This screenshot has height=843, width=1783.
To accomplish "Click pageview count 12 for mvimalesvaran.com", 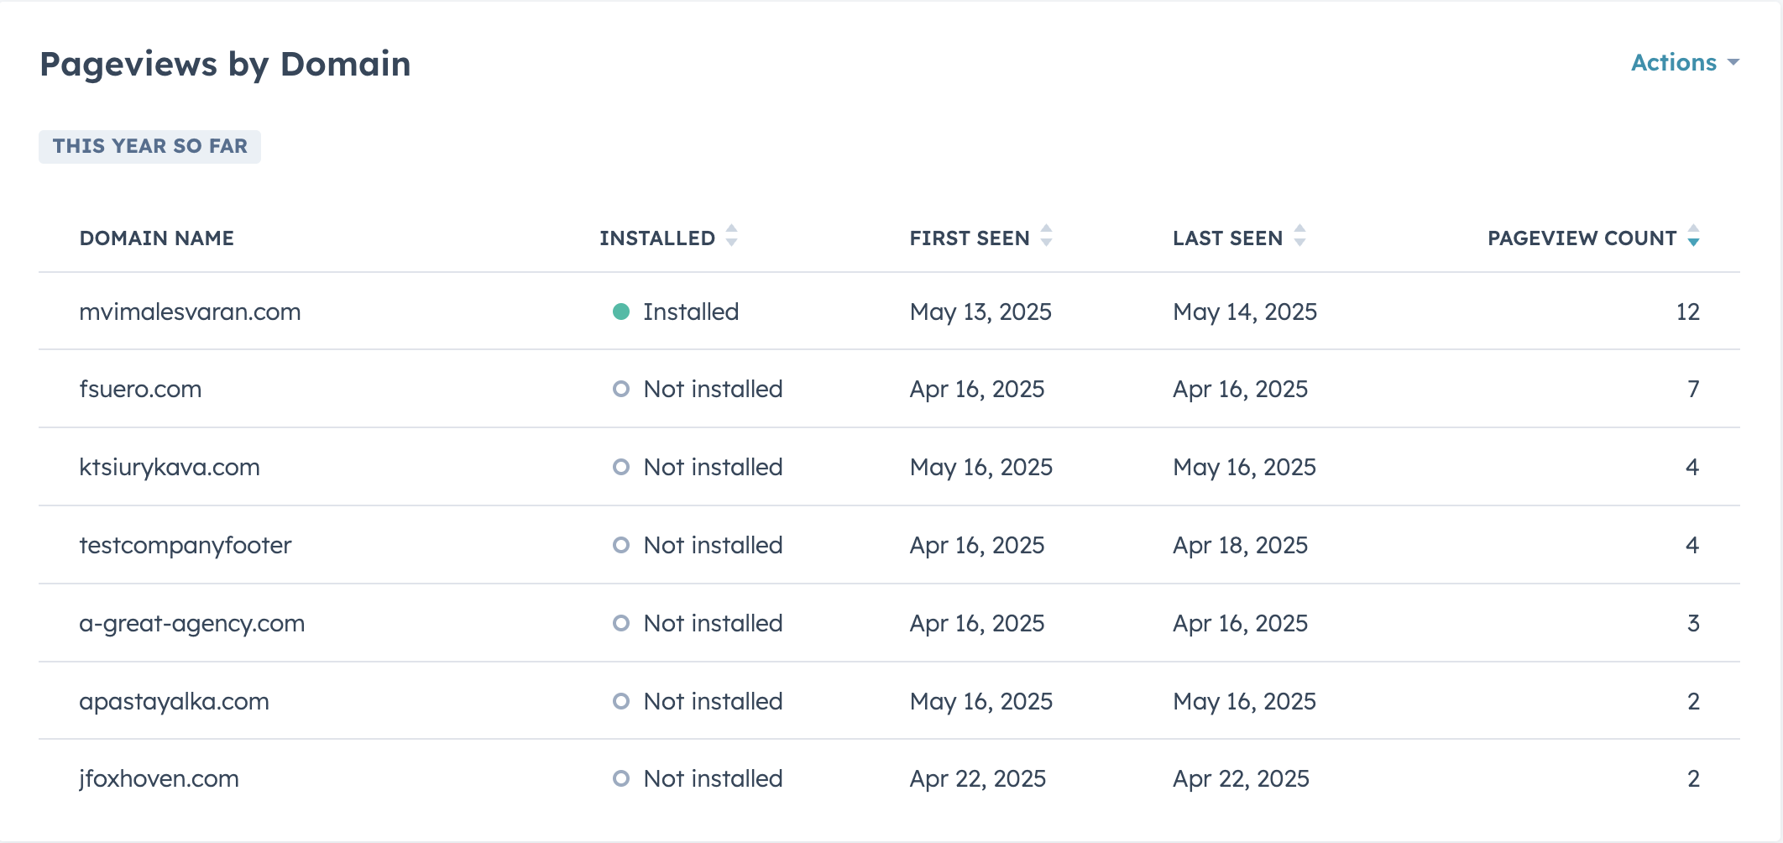I will point(1687,312).
